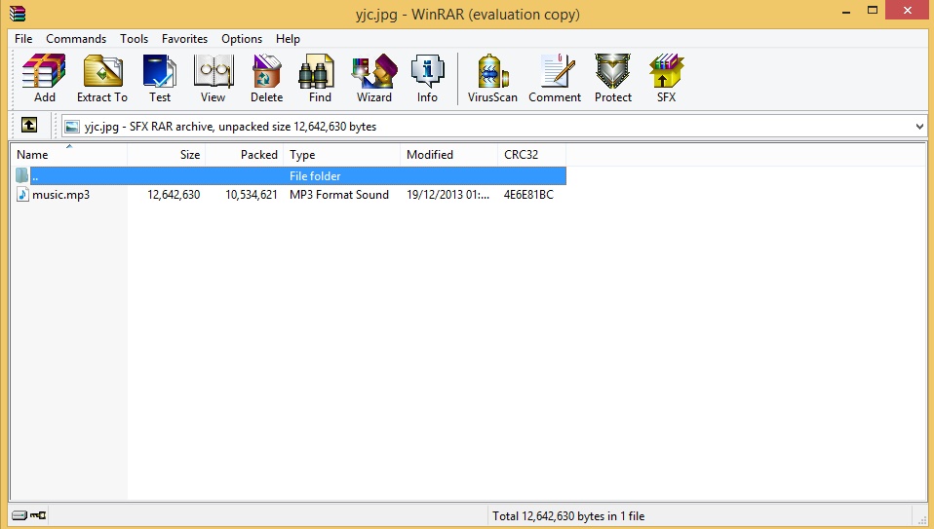
Task: Open the Commands menu
Action: (x=76, y=39)
